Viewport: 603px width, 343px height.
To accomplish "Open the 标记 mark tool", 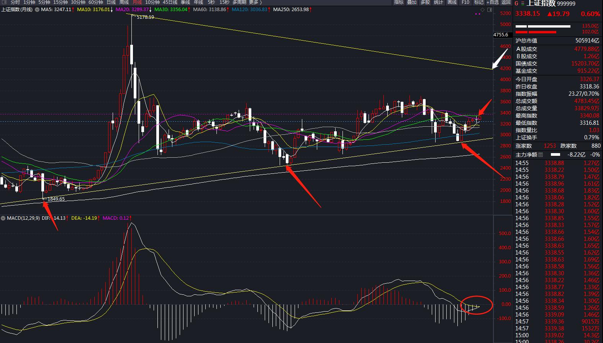I will [x=478, y=2].
